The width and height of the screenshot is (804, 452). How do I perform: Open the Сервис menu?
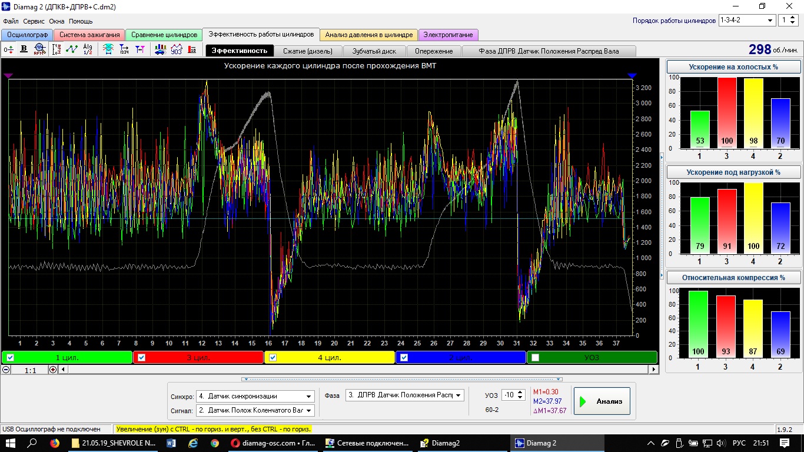point(34,21)
